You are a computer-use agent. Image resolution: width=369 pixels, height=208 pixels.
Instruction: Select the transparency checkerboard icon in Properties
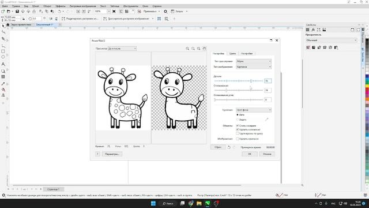pos(307,29)
